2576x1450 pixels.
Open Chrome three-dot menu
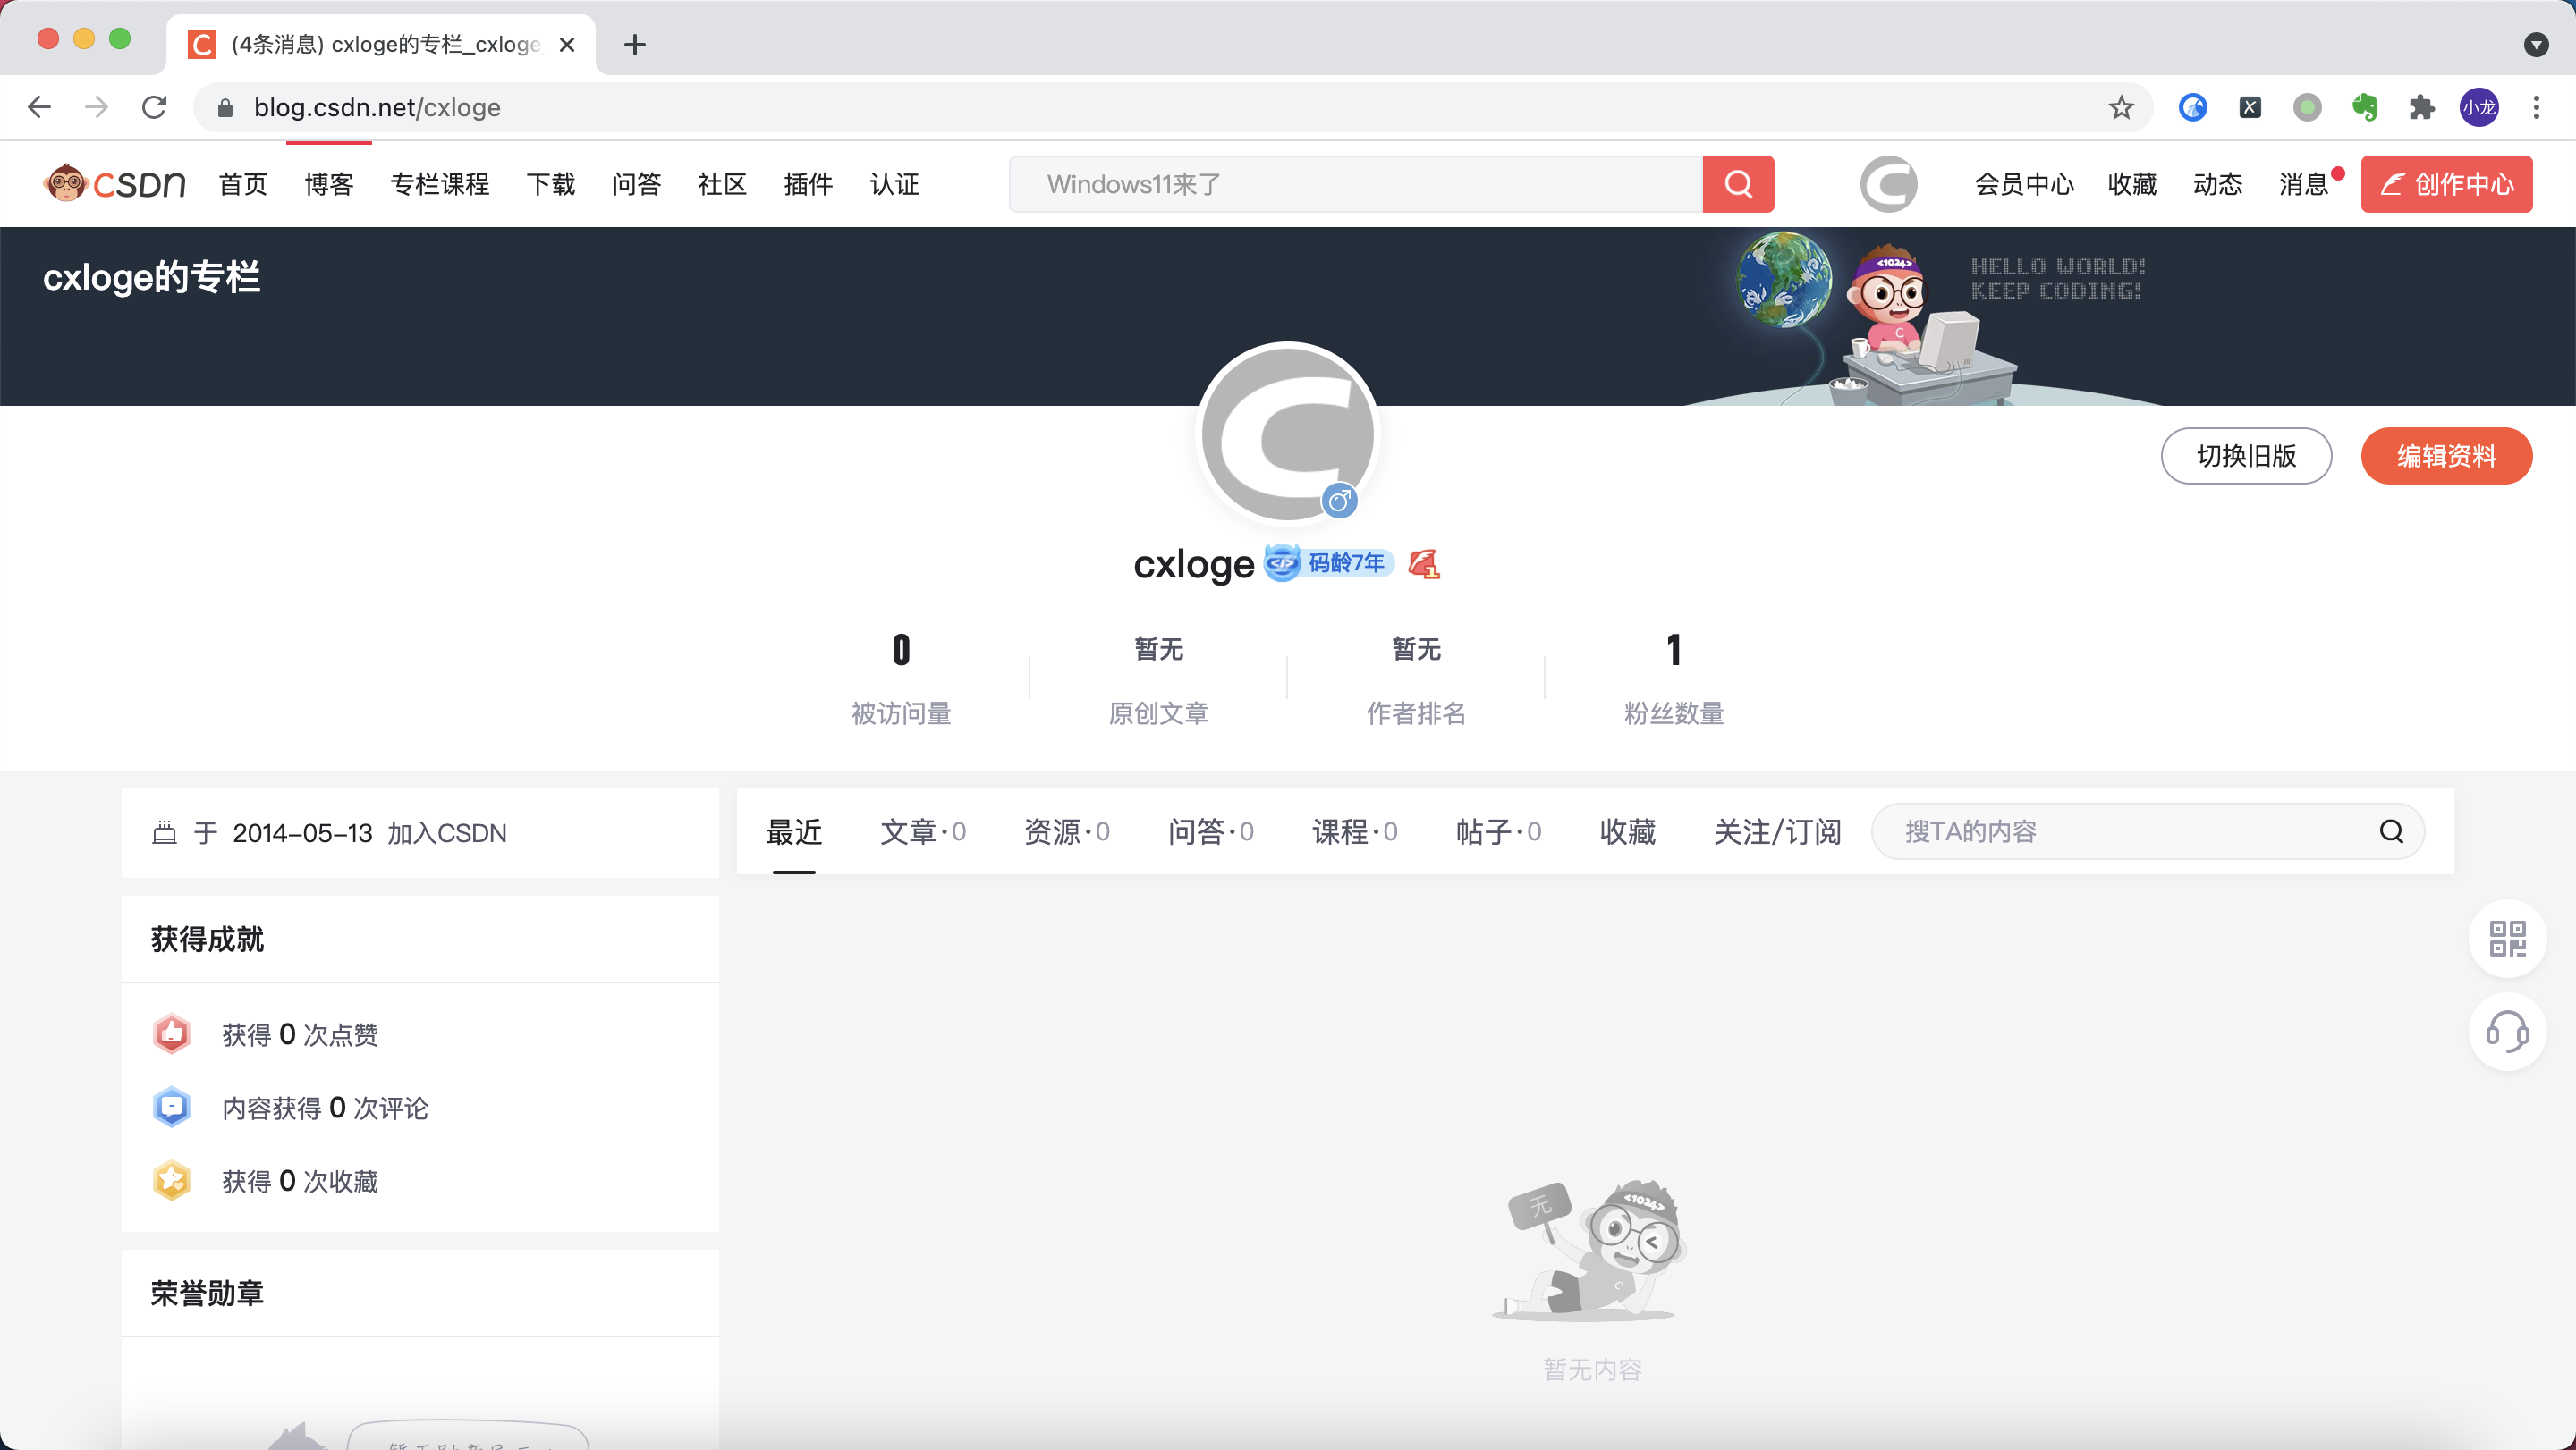click(x=2536, y=107)
